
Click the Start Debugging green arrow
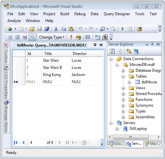pos(122,29)
